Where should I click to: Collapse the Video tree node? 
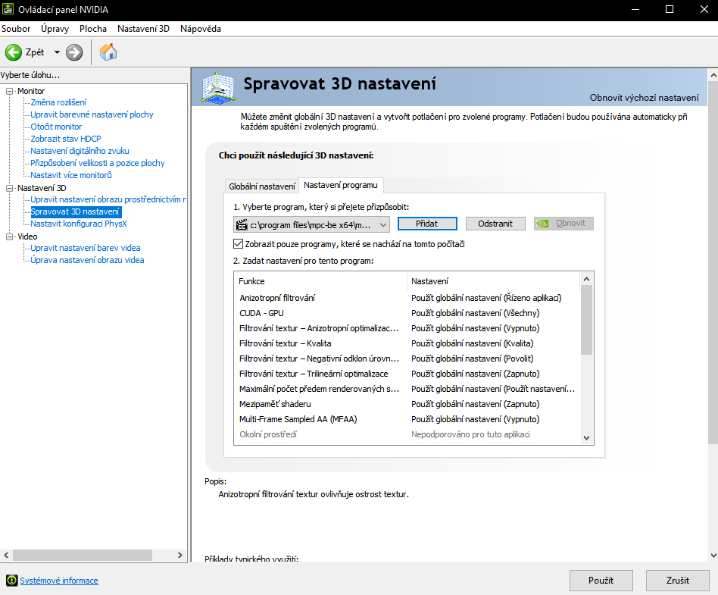9,236
